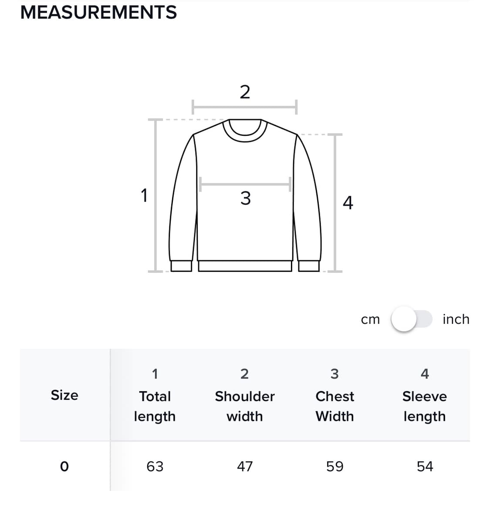The height and width of the screenshot is (507, 490).
Task: Click the sweatshirt's bottom hem band
Action: 245,266
